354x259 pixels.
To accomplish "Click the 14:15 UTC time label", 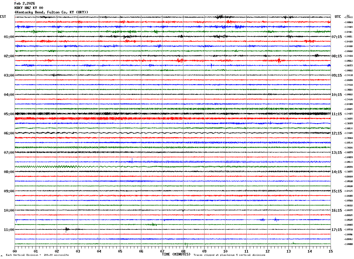I will [336, 172].
